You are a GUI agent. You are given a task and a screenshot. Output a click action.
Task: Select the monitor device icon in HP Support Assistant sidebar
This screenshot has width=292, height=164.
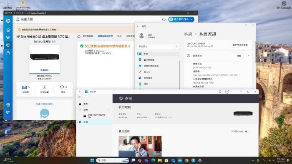(x=8, y=45)
